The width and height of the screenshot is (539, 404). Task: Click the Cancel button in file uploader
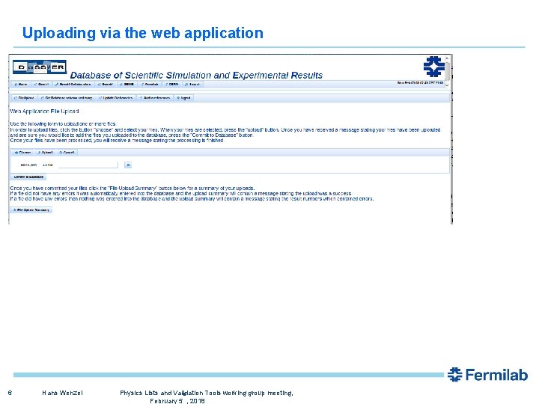(x=67, y=152)
